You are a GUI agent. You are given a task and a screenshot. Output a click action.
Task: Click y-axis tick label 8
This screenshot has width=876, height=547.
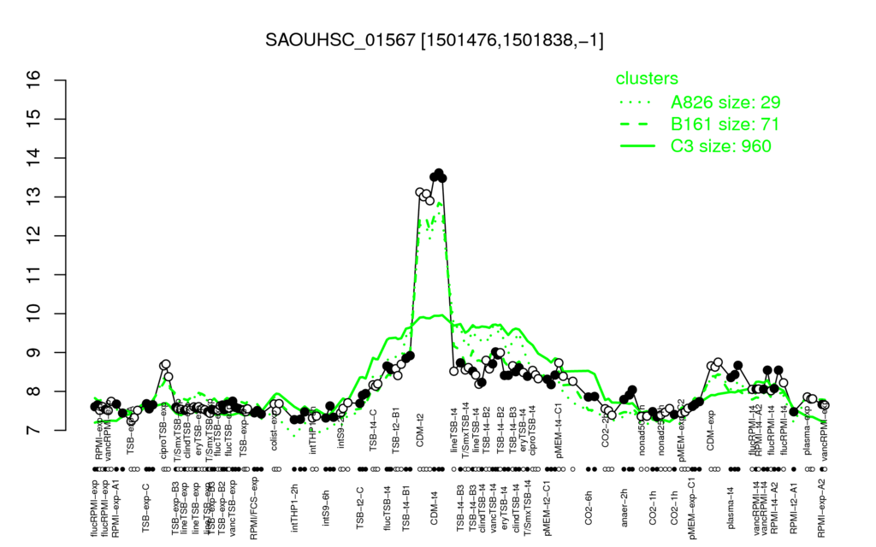[x=34, y=391]
